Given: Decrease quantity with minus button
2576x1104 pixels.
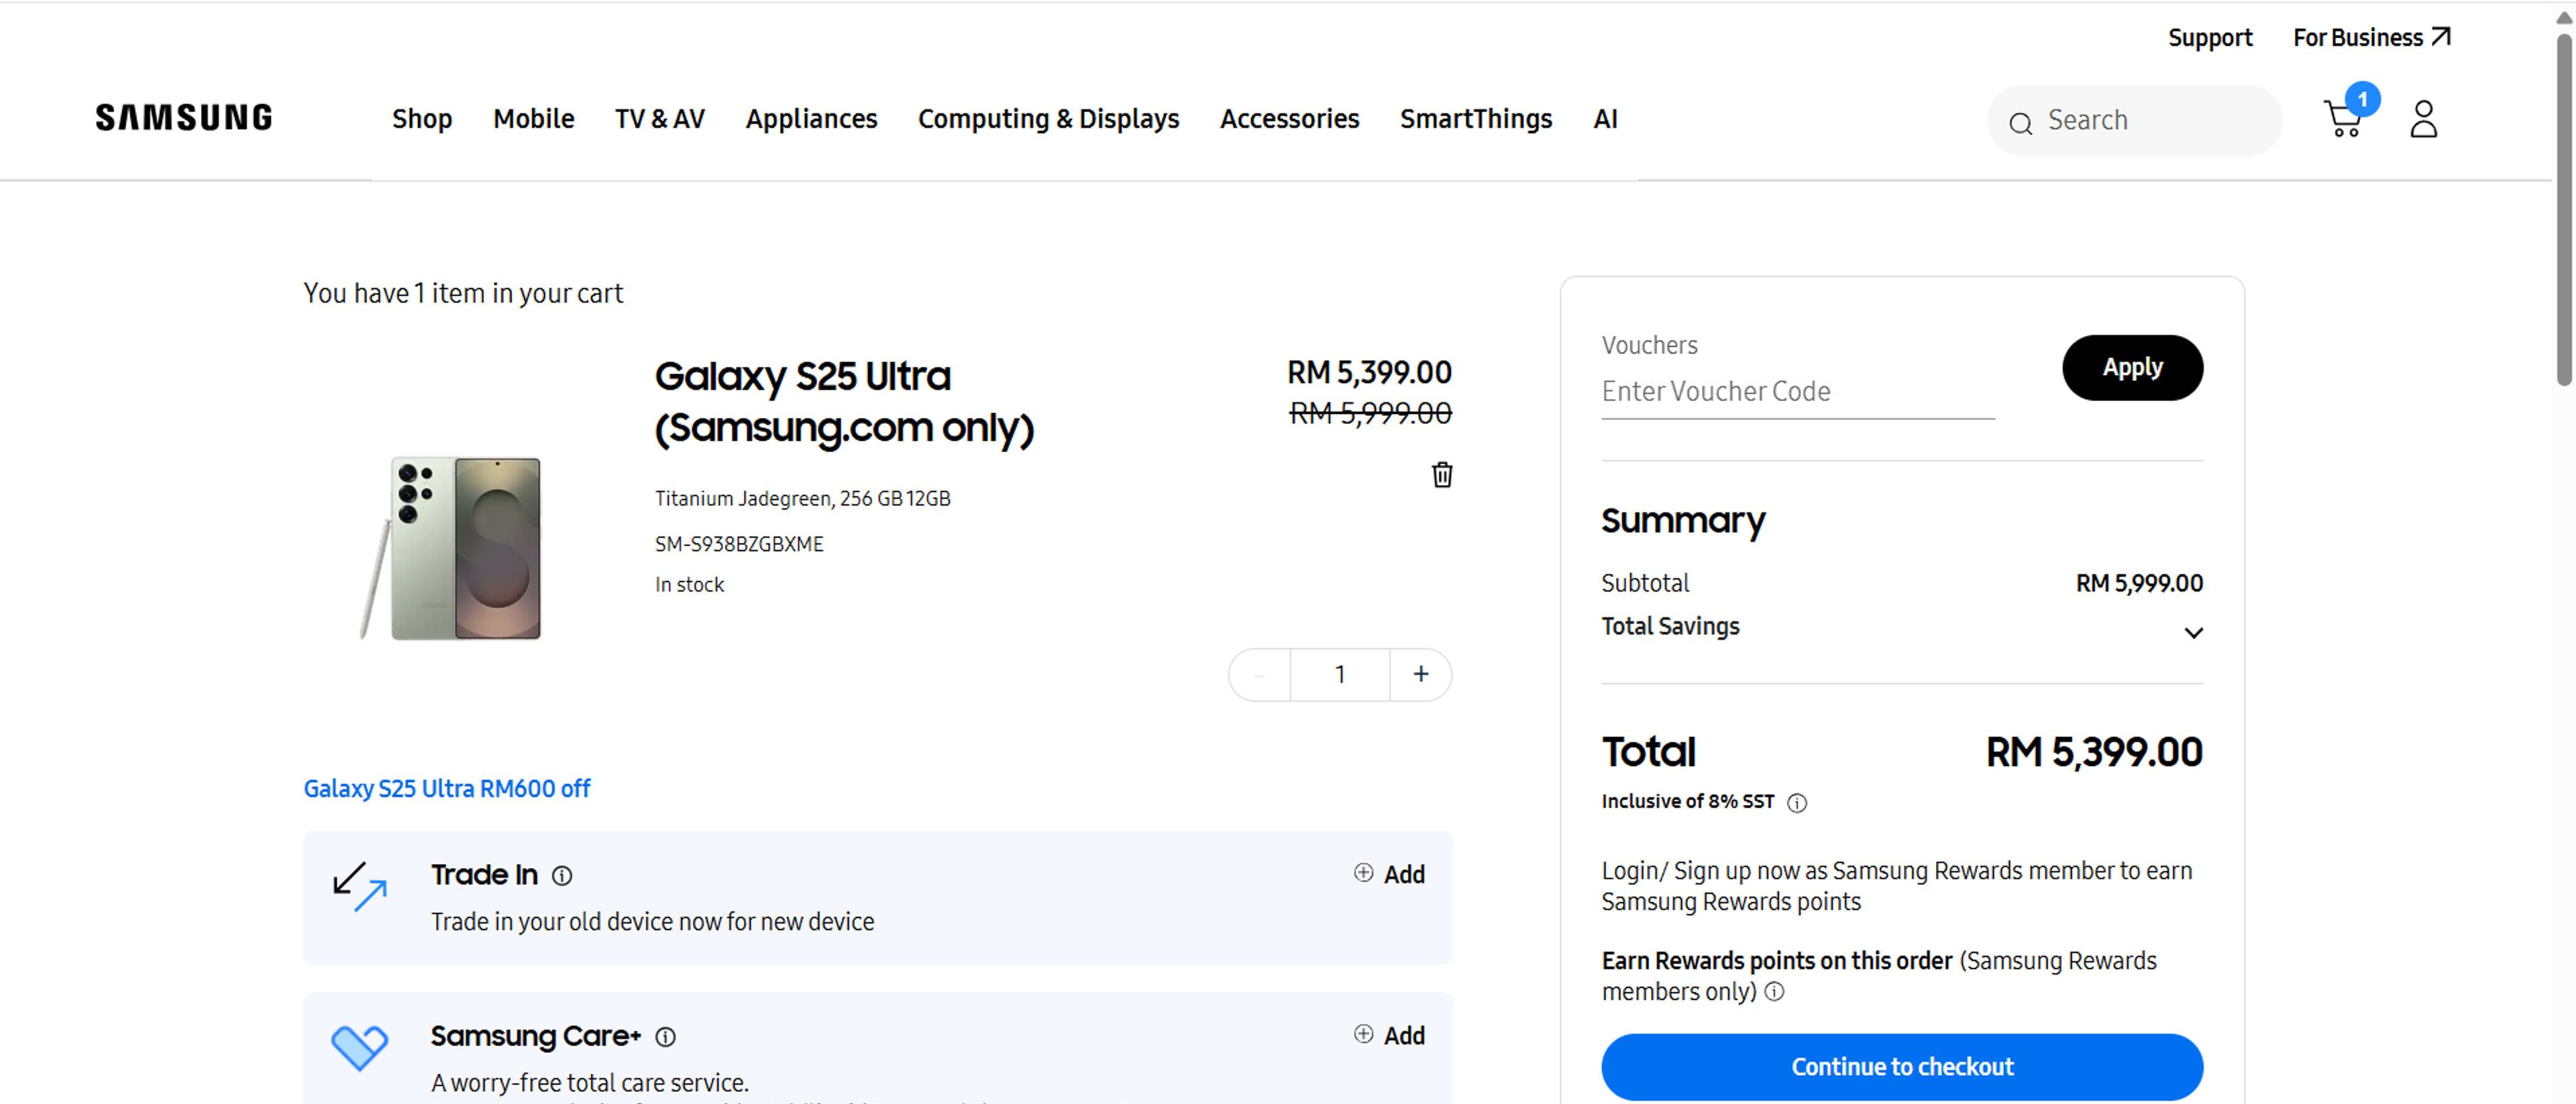Looking at the screenshot, I should (1259, 675).
